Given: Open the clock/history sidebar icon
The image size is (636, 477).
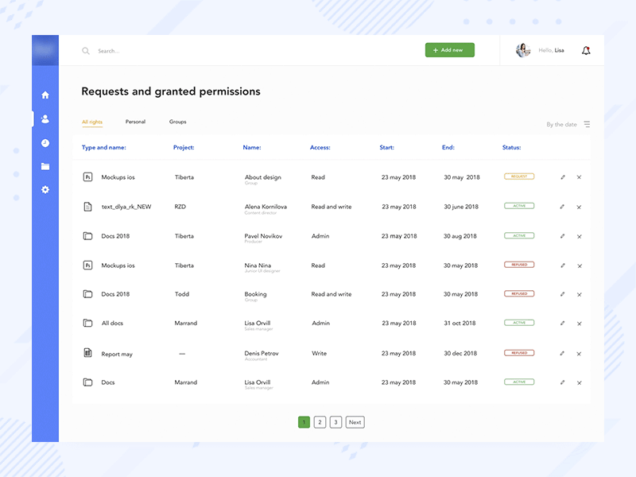Looking at the screenshot, I should pyautogui.click(x=45, y=143).
